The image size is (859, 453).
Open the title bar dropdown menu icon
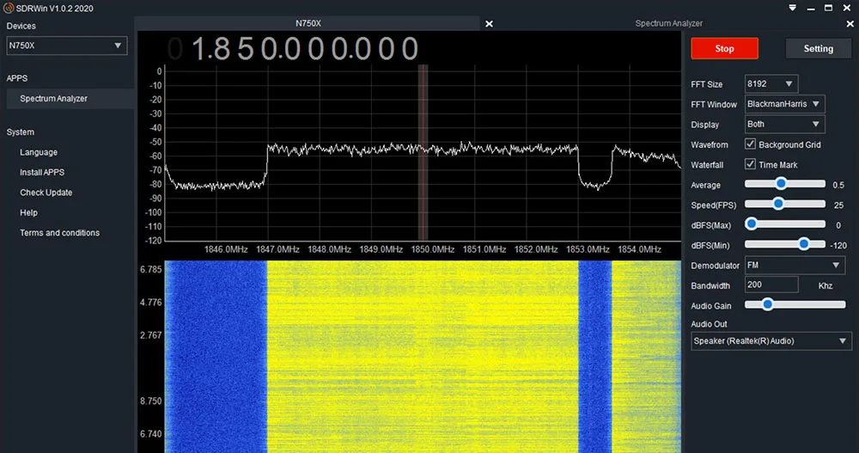[x=790, y=8]
